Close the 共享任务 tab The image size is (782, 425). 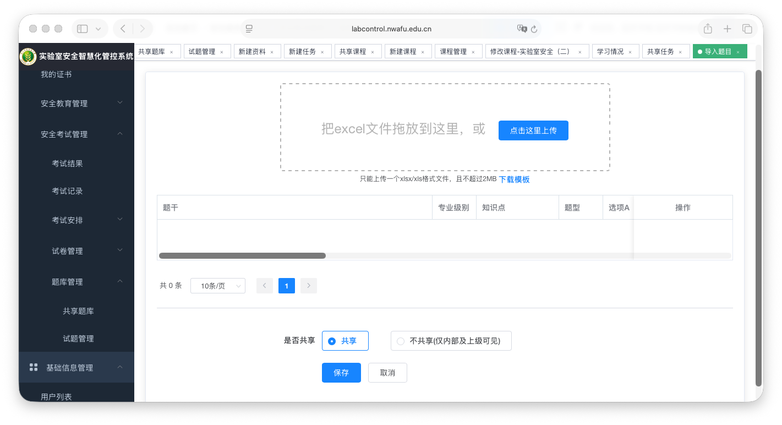click(680, 52)
